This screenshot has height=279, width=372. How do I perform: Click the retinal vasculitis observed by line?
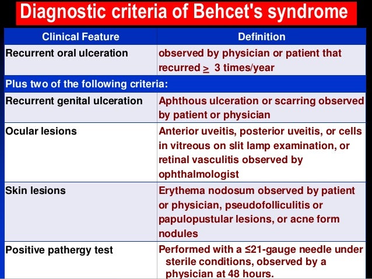[230, 160]
